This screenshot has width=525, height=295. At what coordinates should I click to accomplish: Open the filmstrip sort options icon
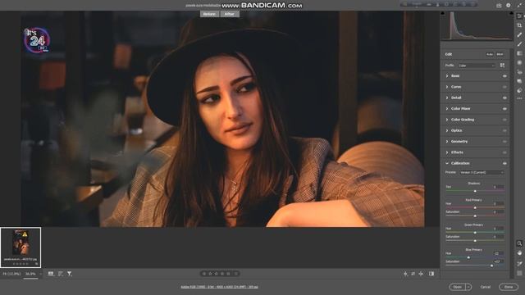pyautogui.click(x=60, y=274)
